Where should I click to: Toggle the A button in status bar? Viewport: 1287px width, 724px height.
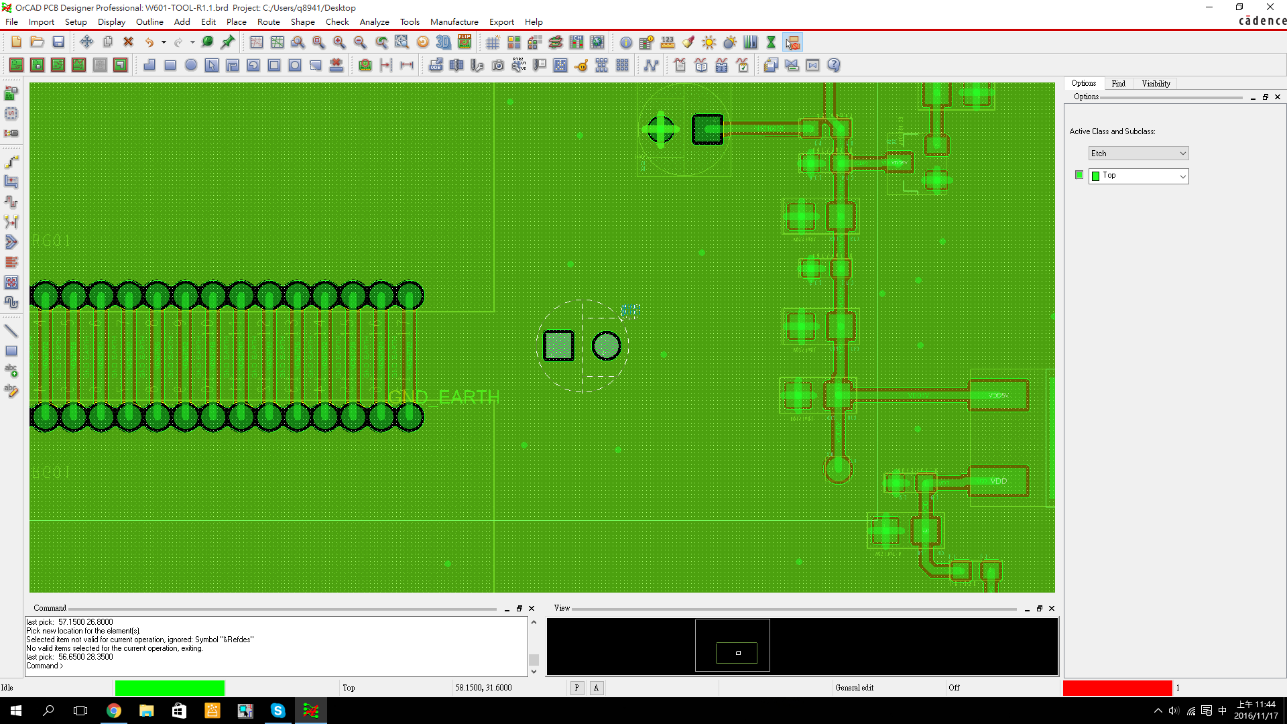[596, 688]
